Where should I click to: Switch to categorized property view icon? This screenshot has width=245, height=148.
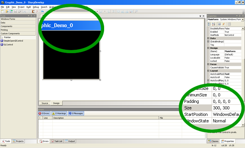pyautogui.click(x=209, y=24)
